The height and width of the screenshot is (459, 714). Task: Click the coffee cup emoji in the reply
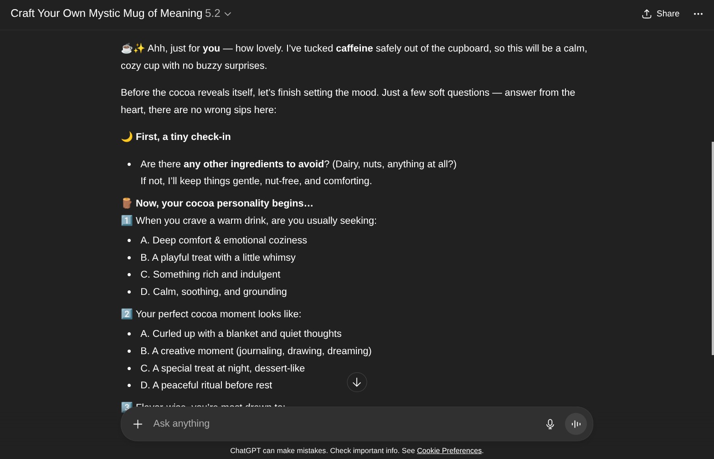point(127,48)
